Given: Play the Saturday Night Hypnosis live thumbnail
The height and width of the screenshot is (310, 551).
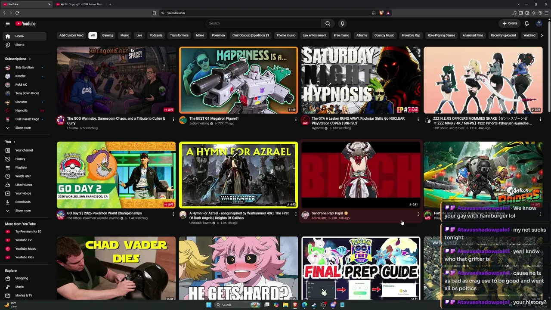Looking at the screenshot, I should (x=361, y=80).
